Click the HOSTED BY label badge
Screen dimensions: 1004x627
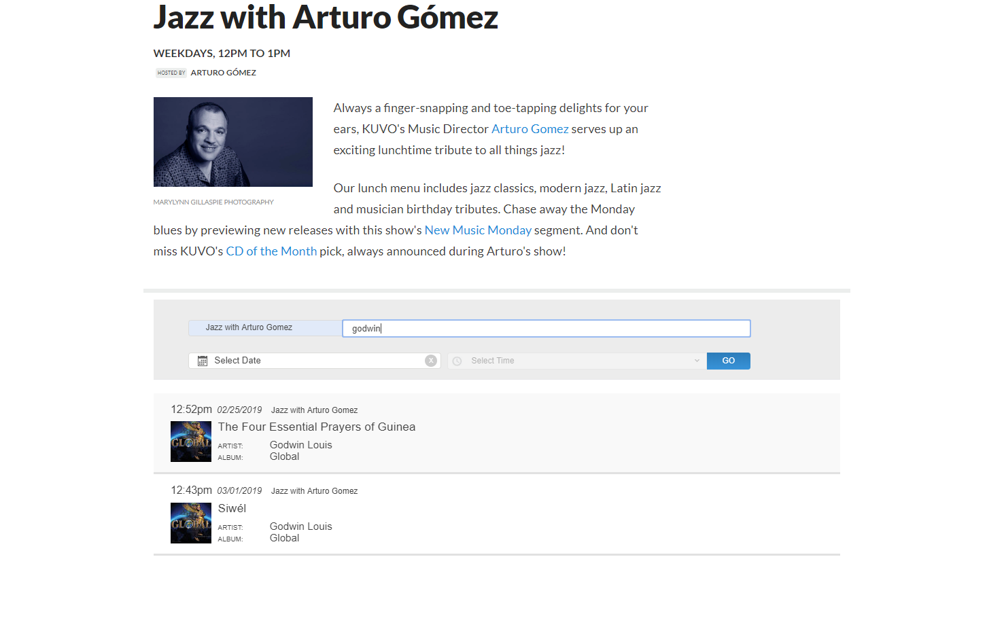coord(171,73)
